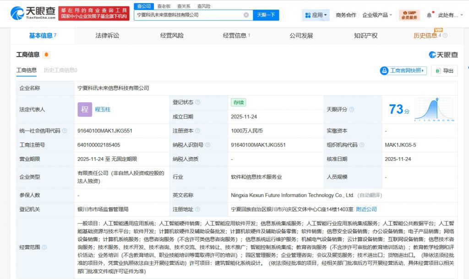This screenshot has width=469, height=279.
Task: Switch to the 法律诉讼 tab
Action: pyautogui.click(x=106, y=35)
